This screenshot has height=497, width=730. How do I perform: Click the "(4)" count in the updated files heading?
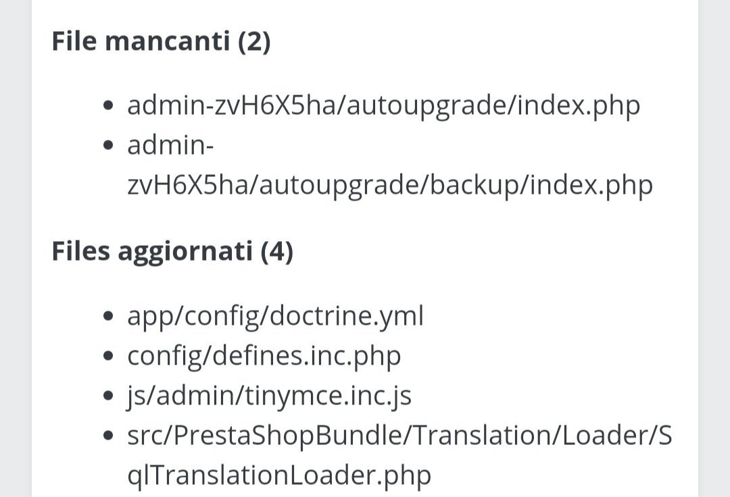[x=277, y=252]
